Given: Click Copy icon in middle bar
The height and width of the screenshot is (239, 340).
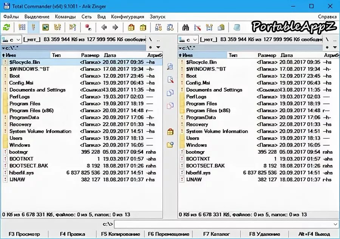Looking at the screenshot, I should (x=170, y=93).
